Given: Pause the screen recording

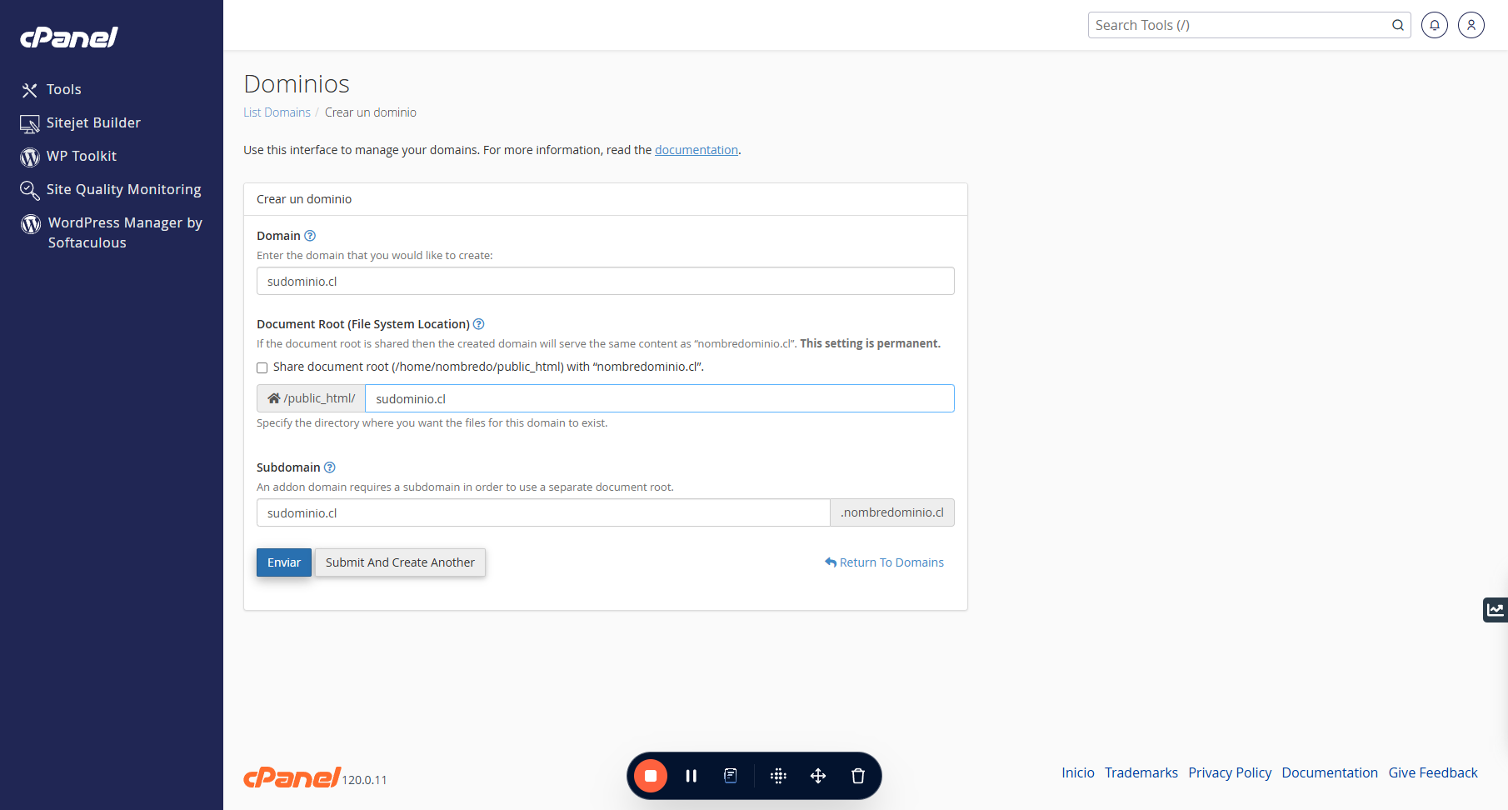Looking at the screenshot, I should 691,776.
